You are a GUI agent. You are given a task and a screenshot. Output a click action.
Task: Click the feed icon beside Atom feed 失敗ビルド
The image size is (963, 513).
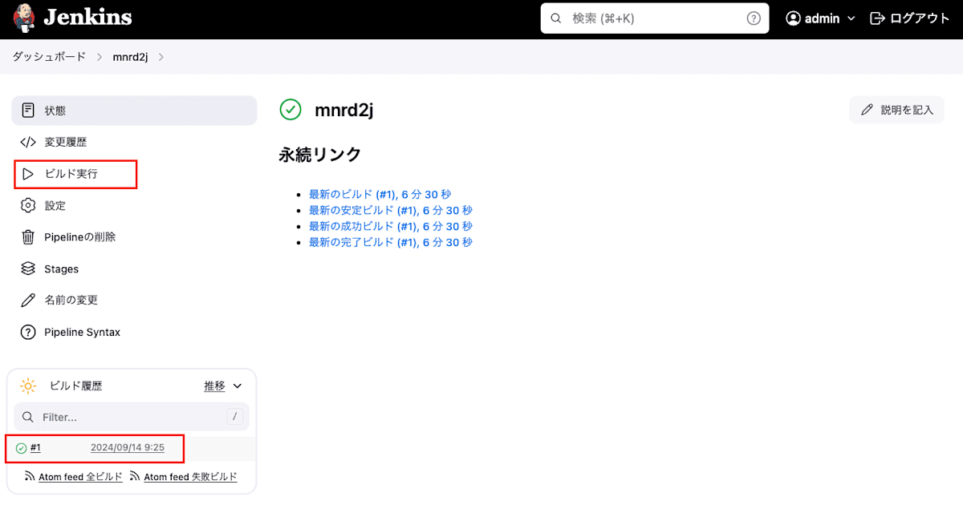[x=136, y=477]
